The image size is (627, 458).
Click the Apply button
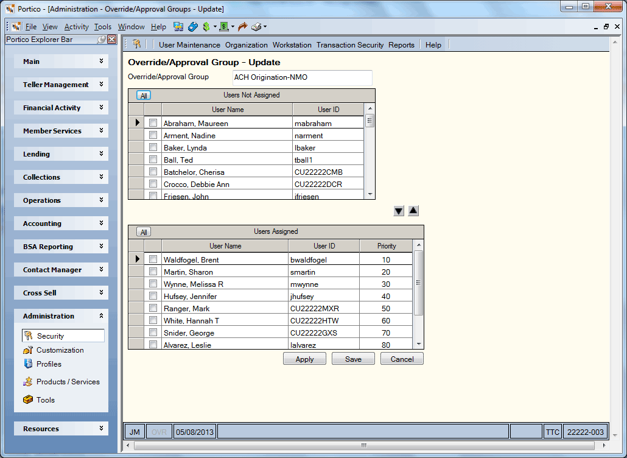(305, 359)
